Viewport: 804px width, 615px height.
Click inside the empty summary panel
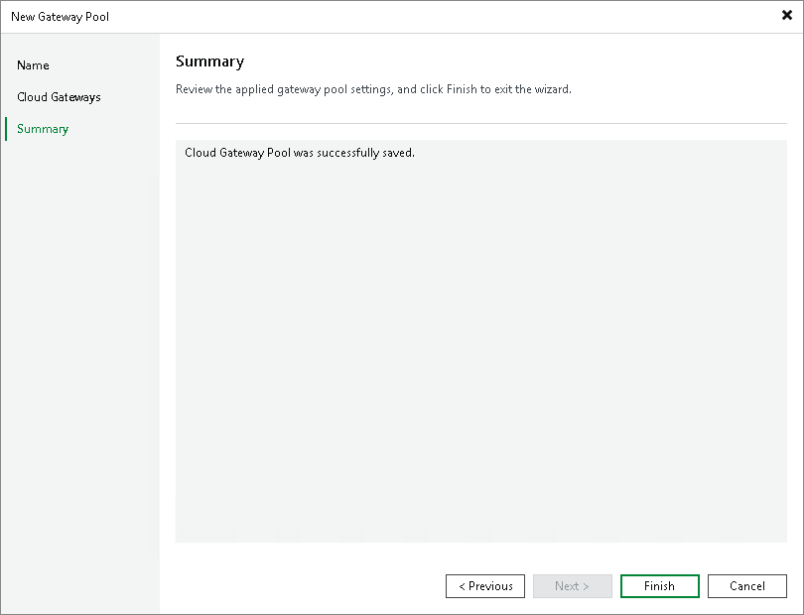click(x=480, y=397)
